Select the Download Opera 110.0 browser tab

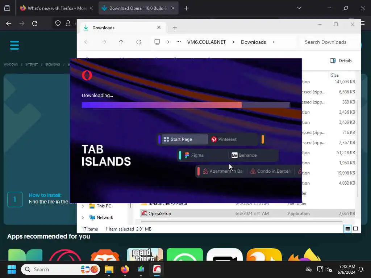(138, 8)
